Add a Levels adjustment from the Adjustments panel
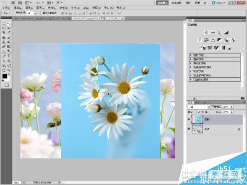 coord(213,32)
